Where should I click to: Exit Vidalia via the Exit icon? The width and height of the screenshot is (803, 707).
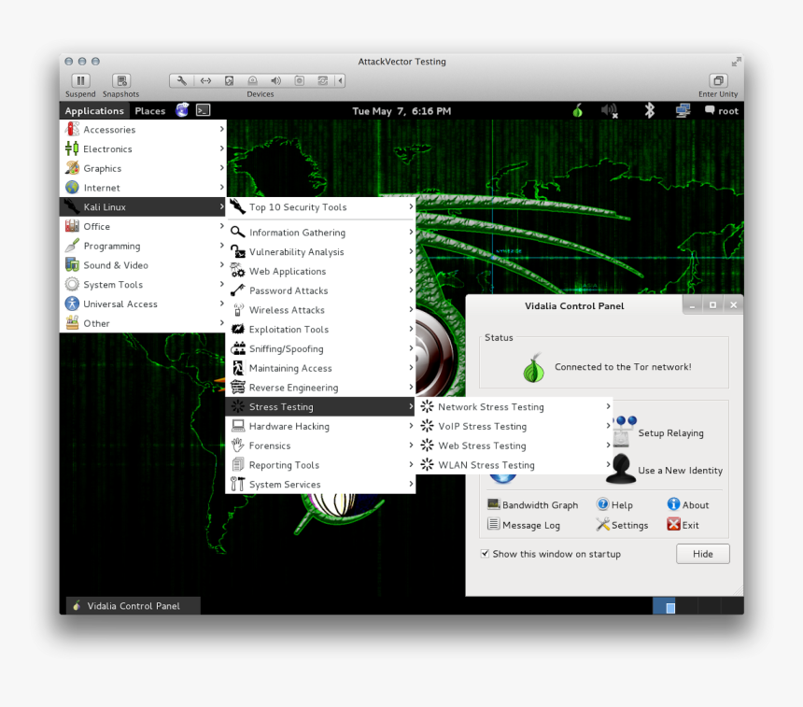674,524
